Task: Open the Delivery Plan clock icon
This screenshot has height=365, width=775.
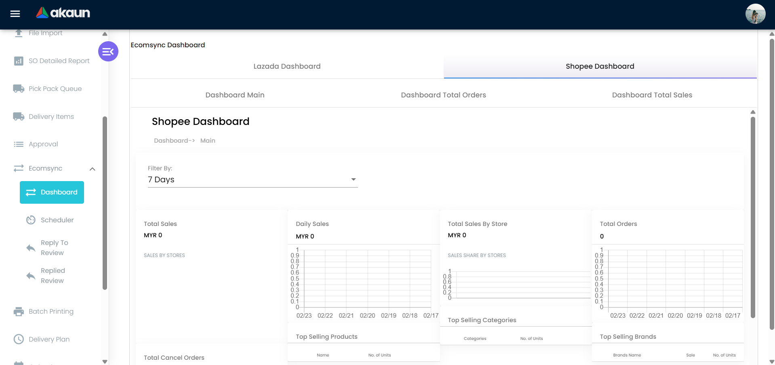Action: coord(19,339)
